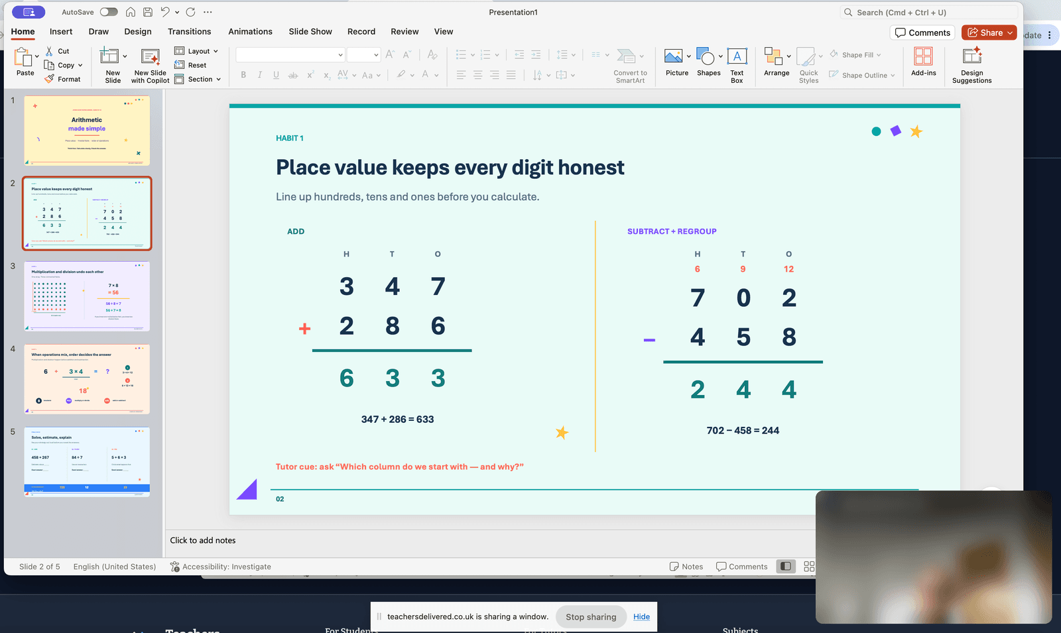Screen dimensions: 1061x633
Task: Toggle Underline formatting
Action: tap(276, 75)
